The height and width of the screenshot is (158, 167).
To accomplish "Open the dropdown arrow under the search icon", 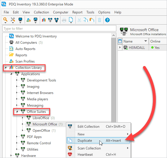I will click(x=5, y=23).
